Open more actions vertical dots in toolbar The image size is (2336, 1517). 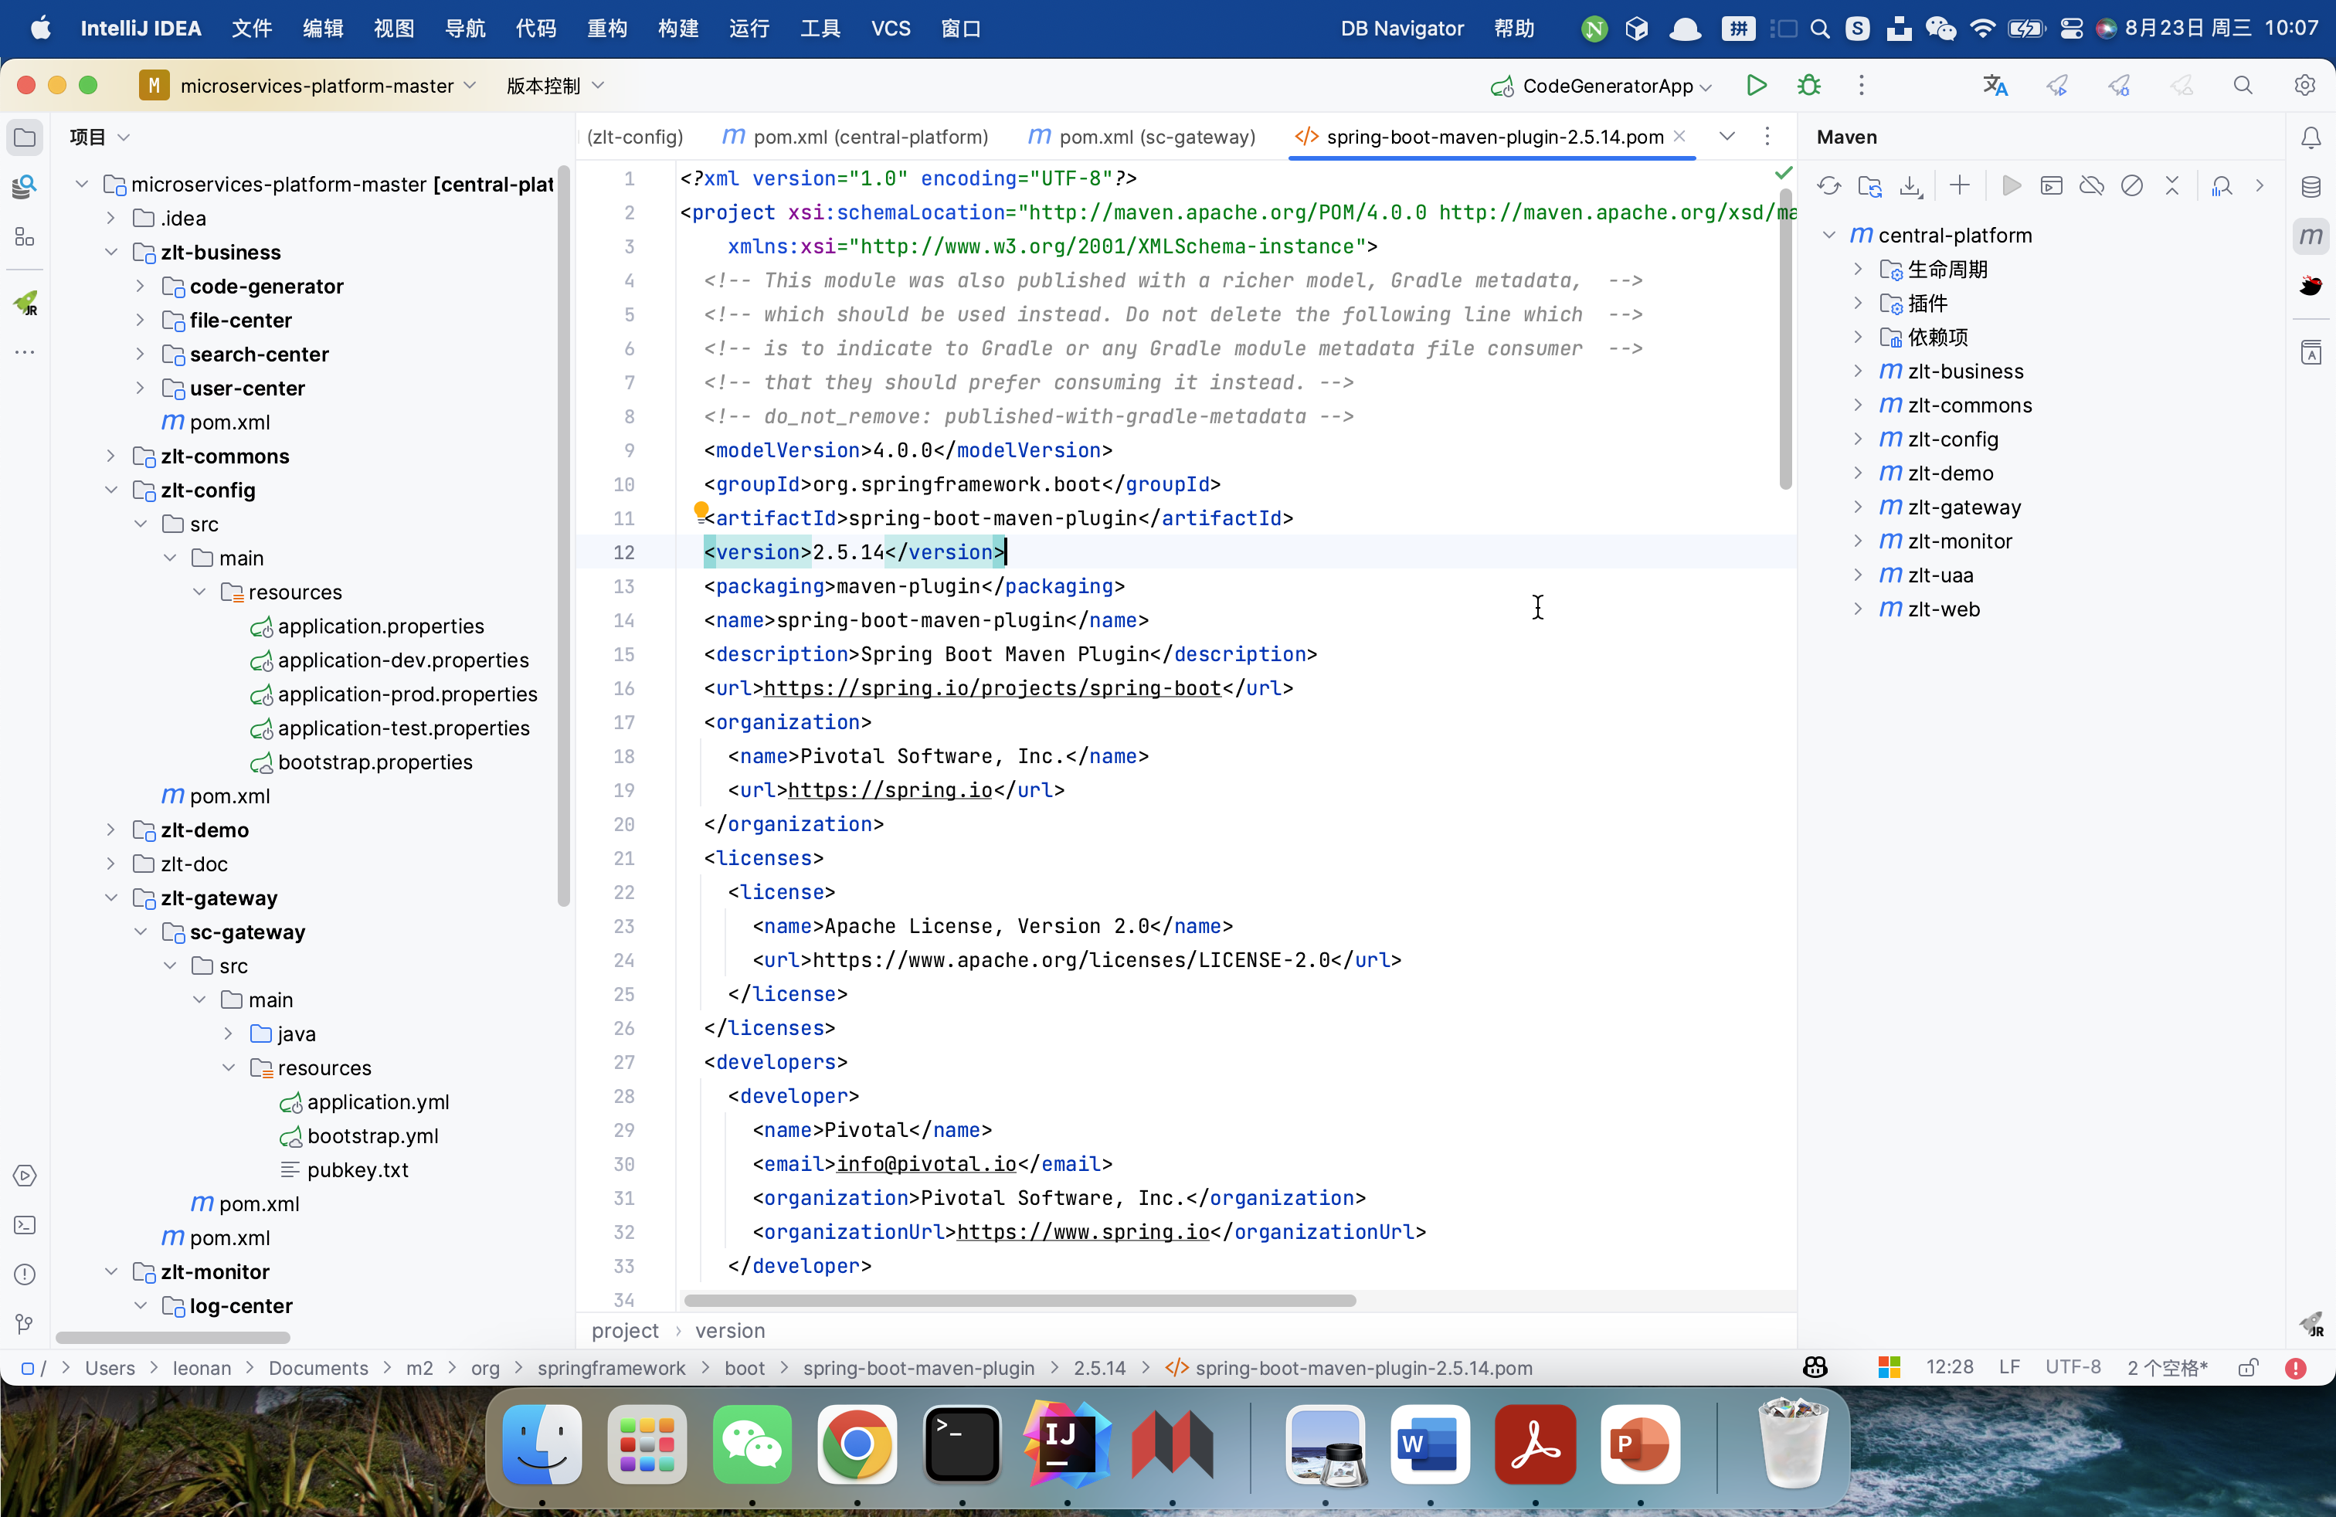[x=1861, y=86]
